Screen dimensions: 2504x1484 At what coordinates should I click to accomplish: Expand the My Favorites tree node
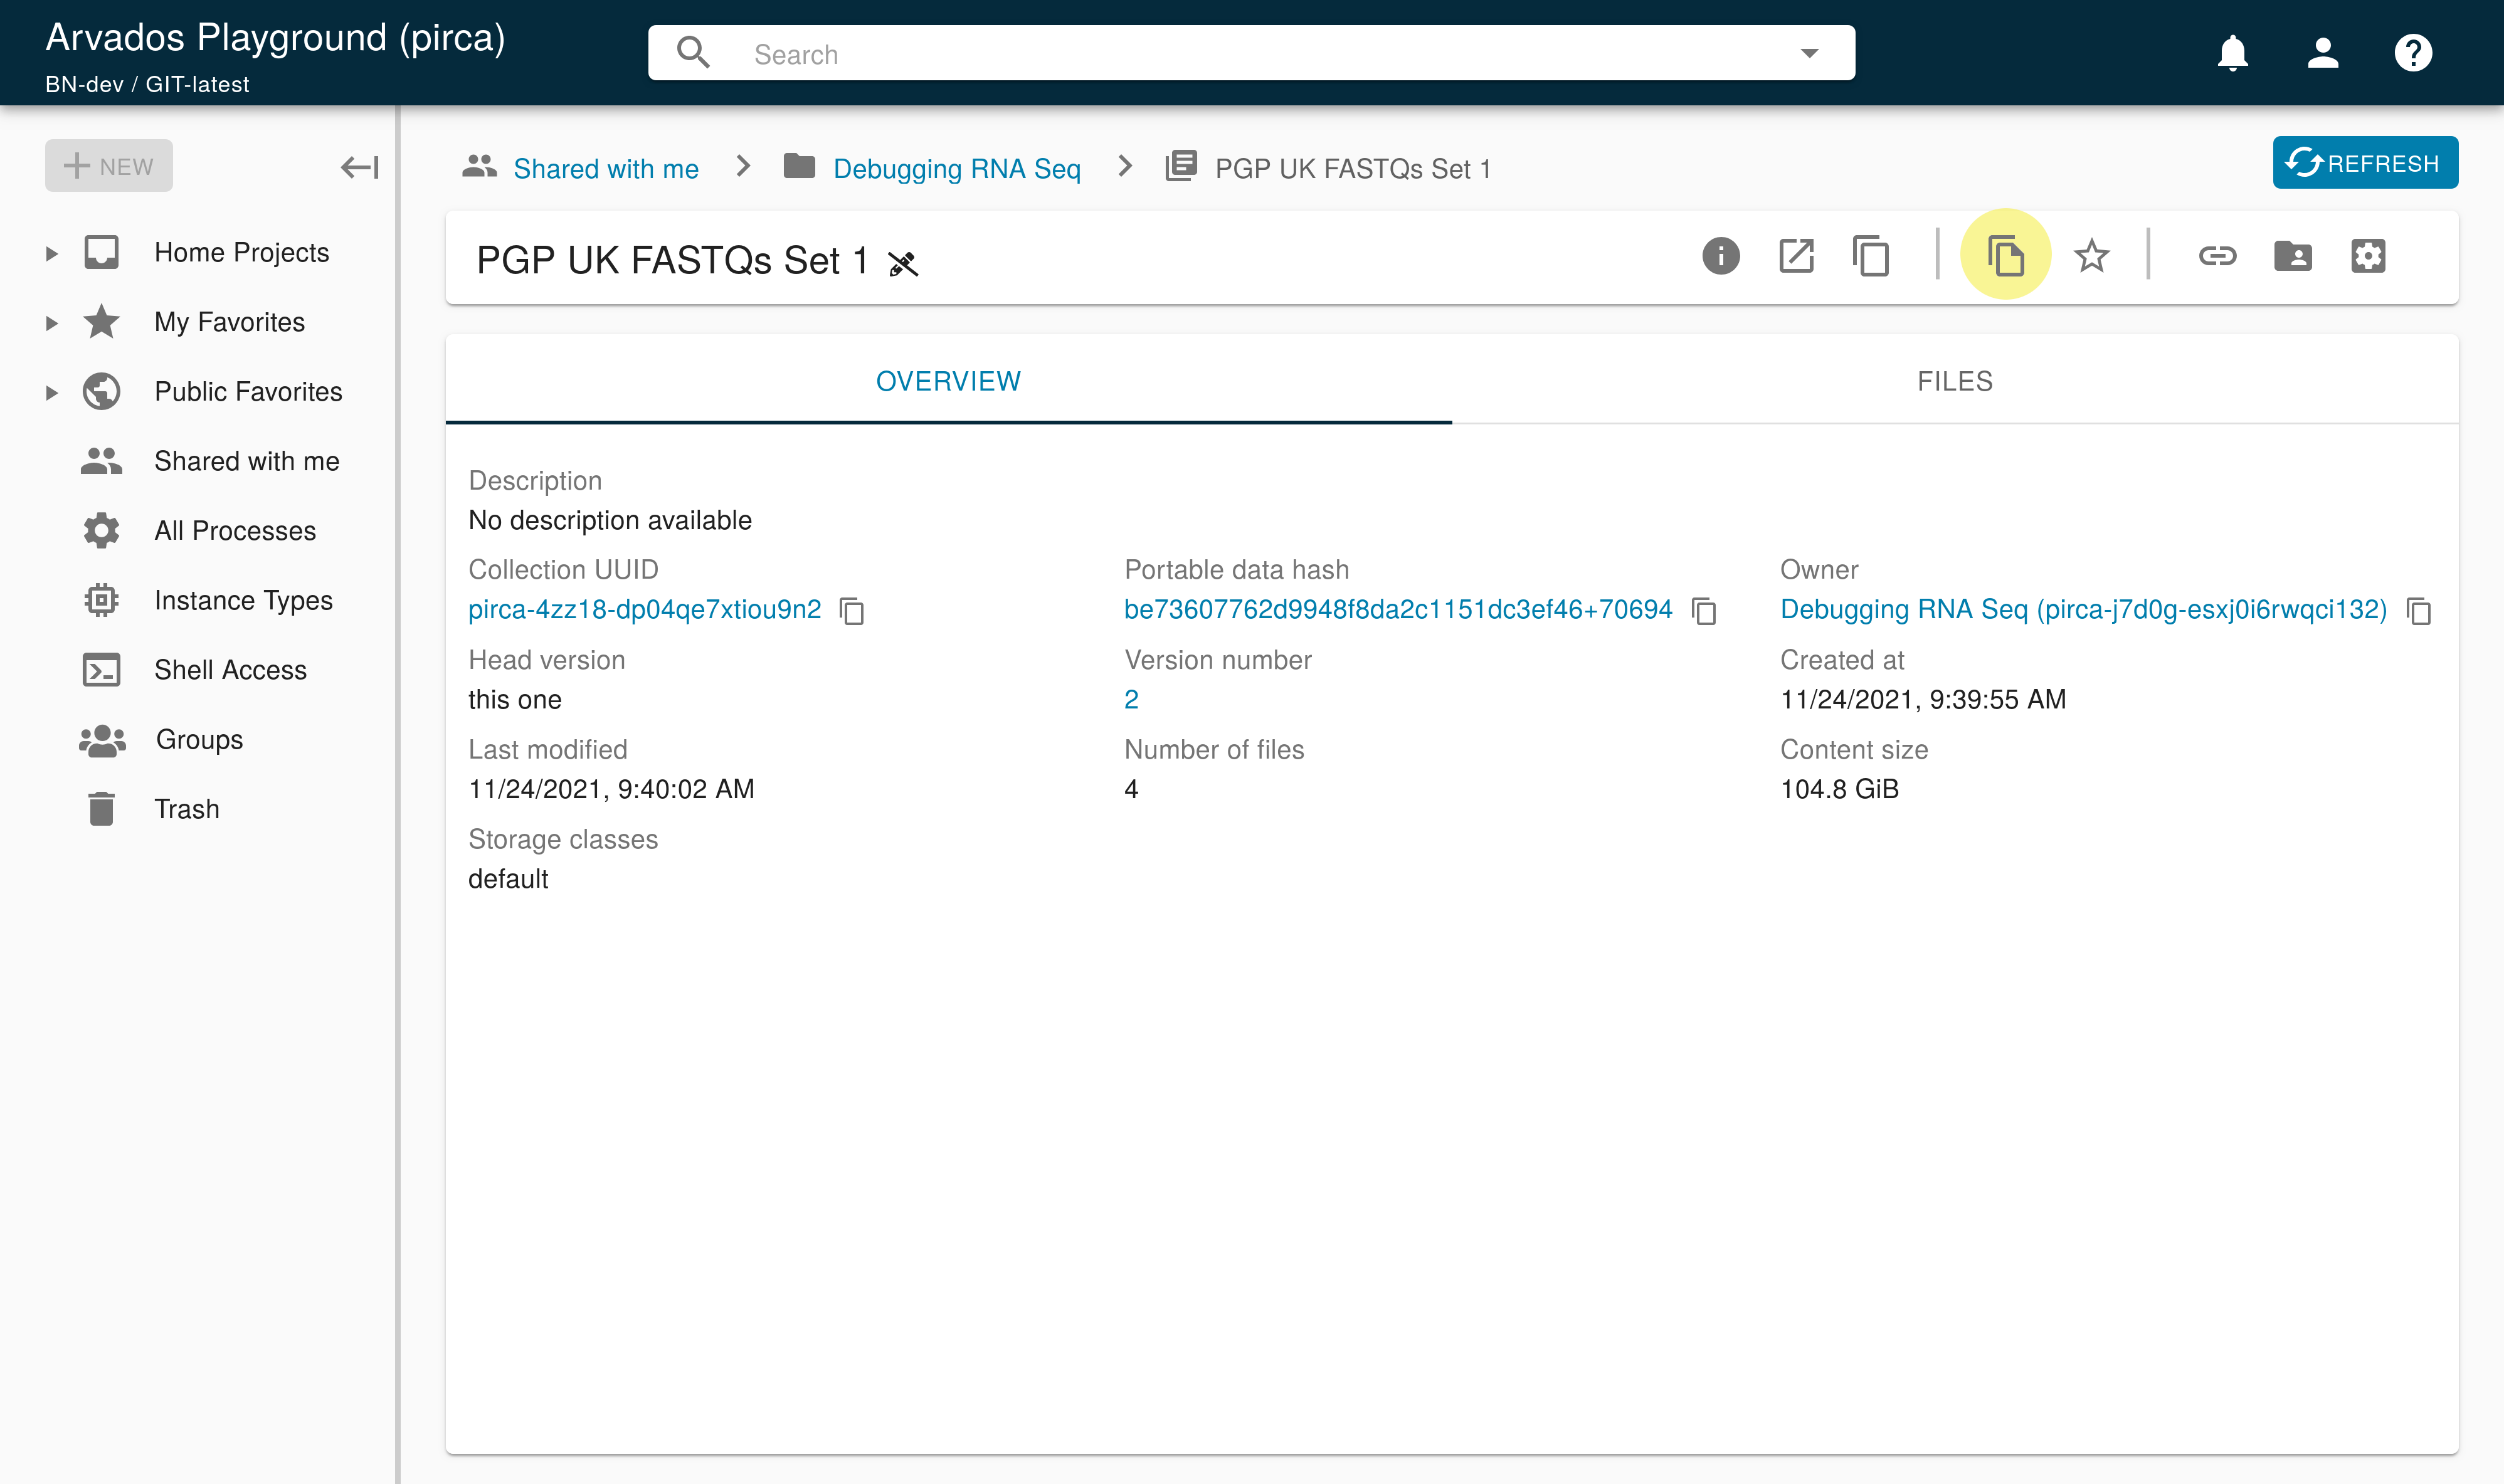click(x=52, y=323)
